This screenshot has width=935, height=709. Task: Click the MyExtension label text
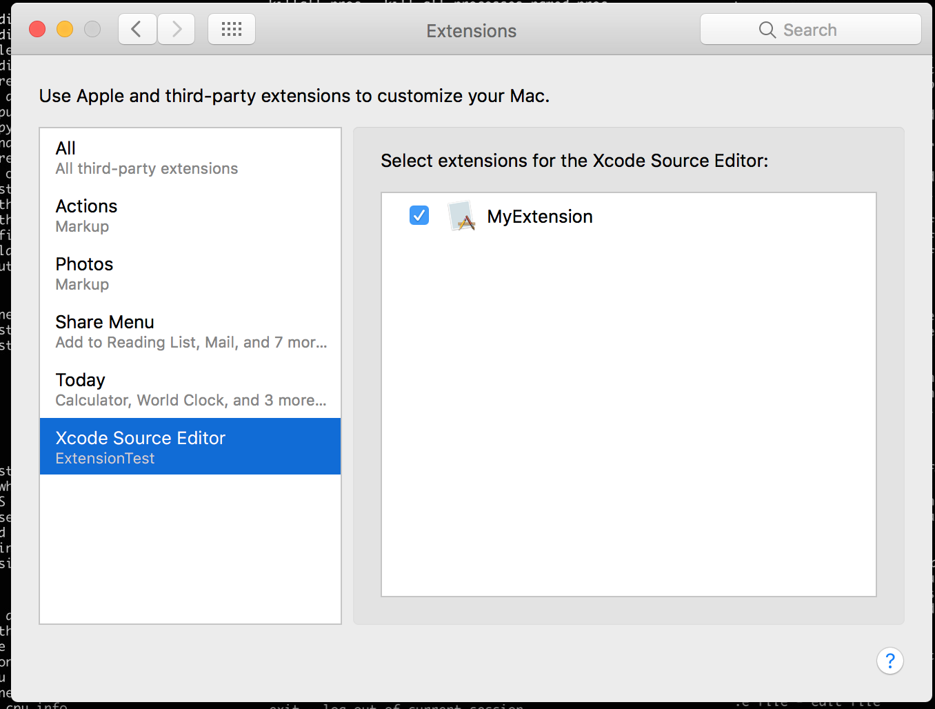540,217
